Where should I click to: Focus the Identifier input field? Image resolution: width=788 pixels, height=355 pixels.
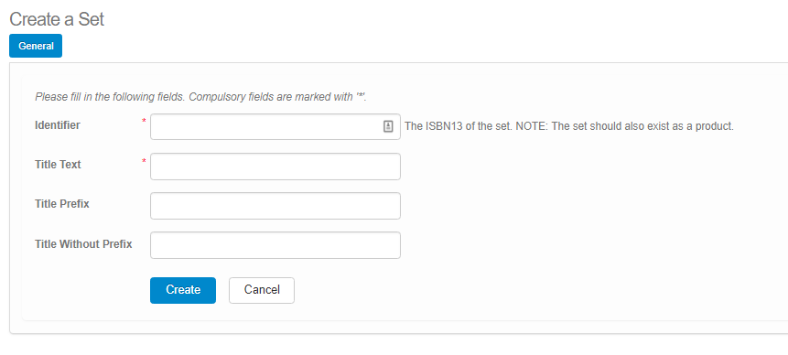click(x=275, y=126)
